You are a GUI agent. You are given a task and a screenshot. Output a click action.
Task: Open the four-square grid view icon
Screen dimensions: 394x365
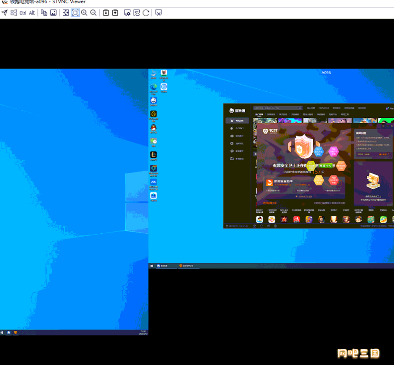coord(14,12)
